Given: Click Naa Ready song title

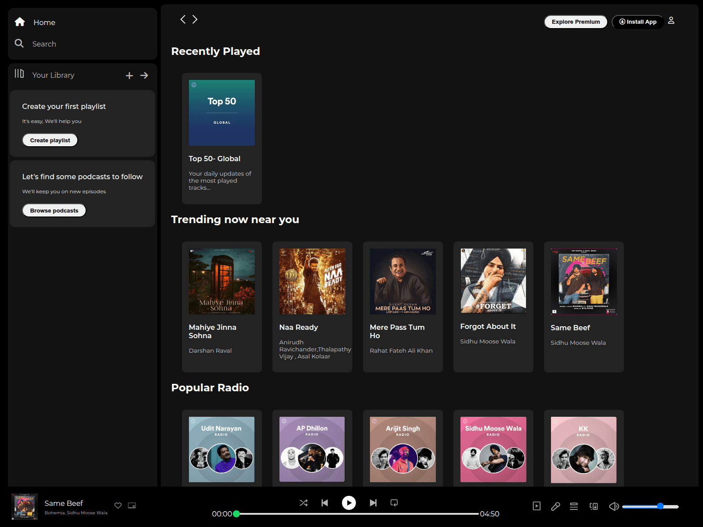Looking at the screenshot, I should (299, 327).
